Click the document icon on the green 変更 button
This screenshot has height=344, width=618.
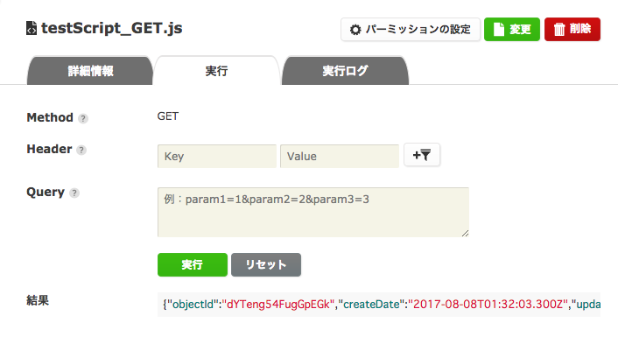(x=499, y=29)
